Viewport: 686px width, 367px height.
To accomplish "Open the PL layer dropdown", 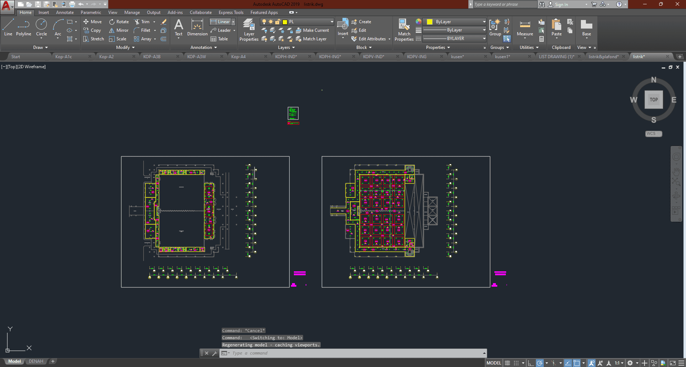I will pos(332,22).
